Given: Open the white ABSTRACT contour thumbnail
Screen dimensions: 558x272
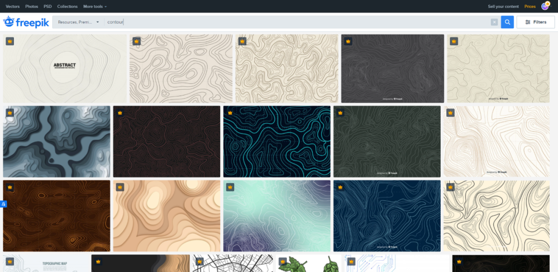Looking at the screenshot, I should click(65, 69).
